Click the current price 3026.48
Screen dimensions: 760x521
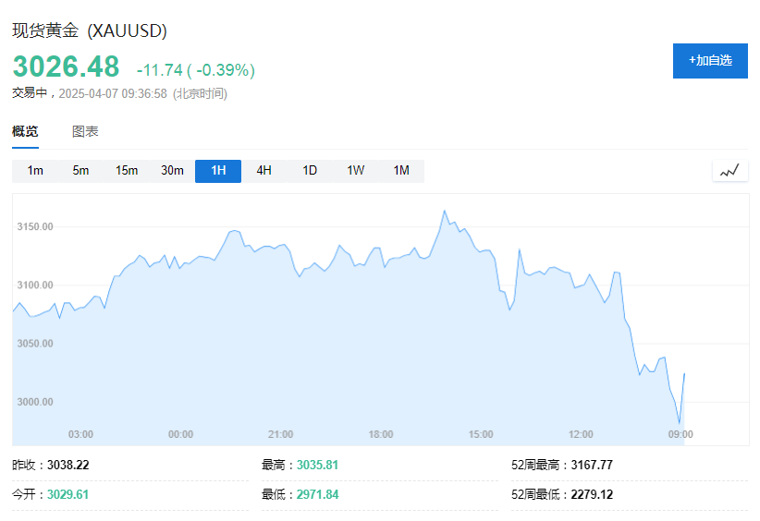click(66, 67)
